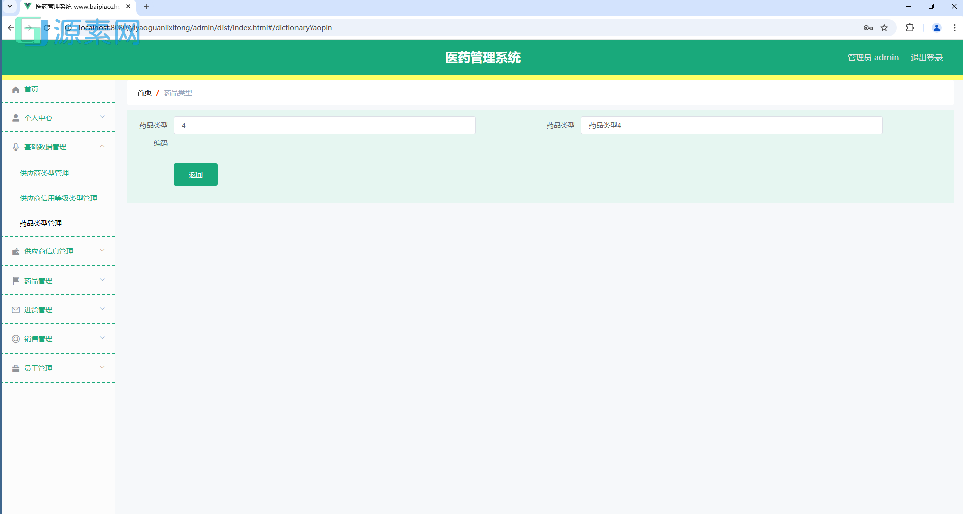Click the icon next to 供应商信息管理
The image size is (963, 514).
coord(16,251)
